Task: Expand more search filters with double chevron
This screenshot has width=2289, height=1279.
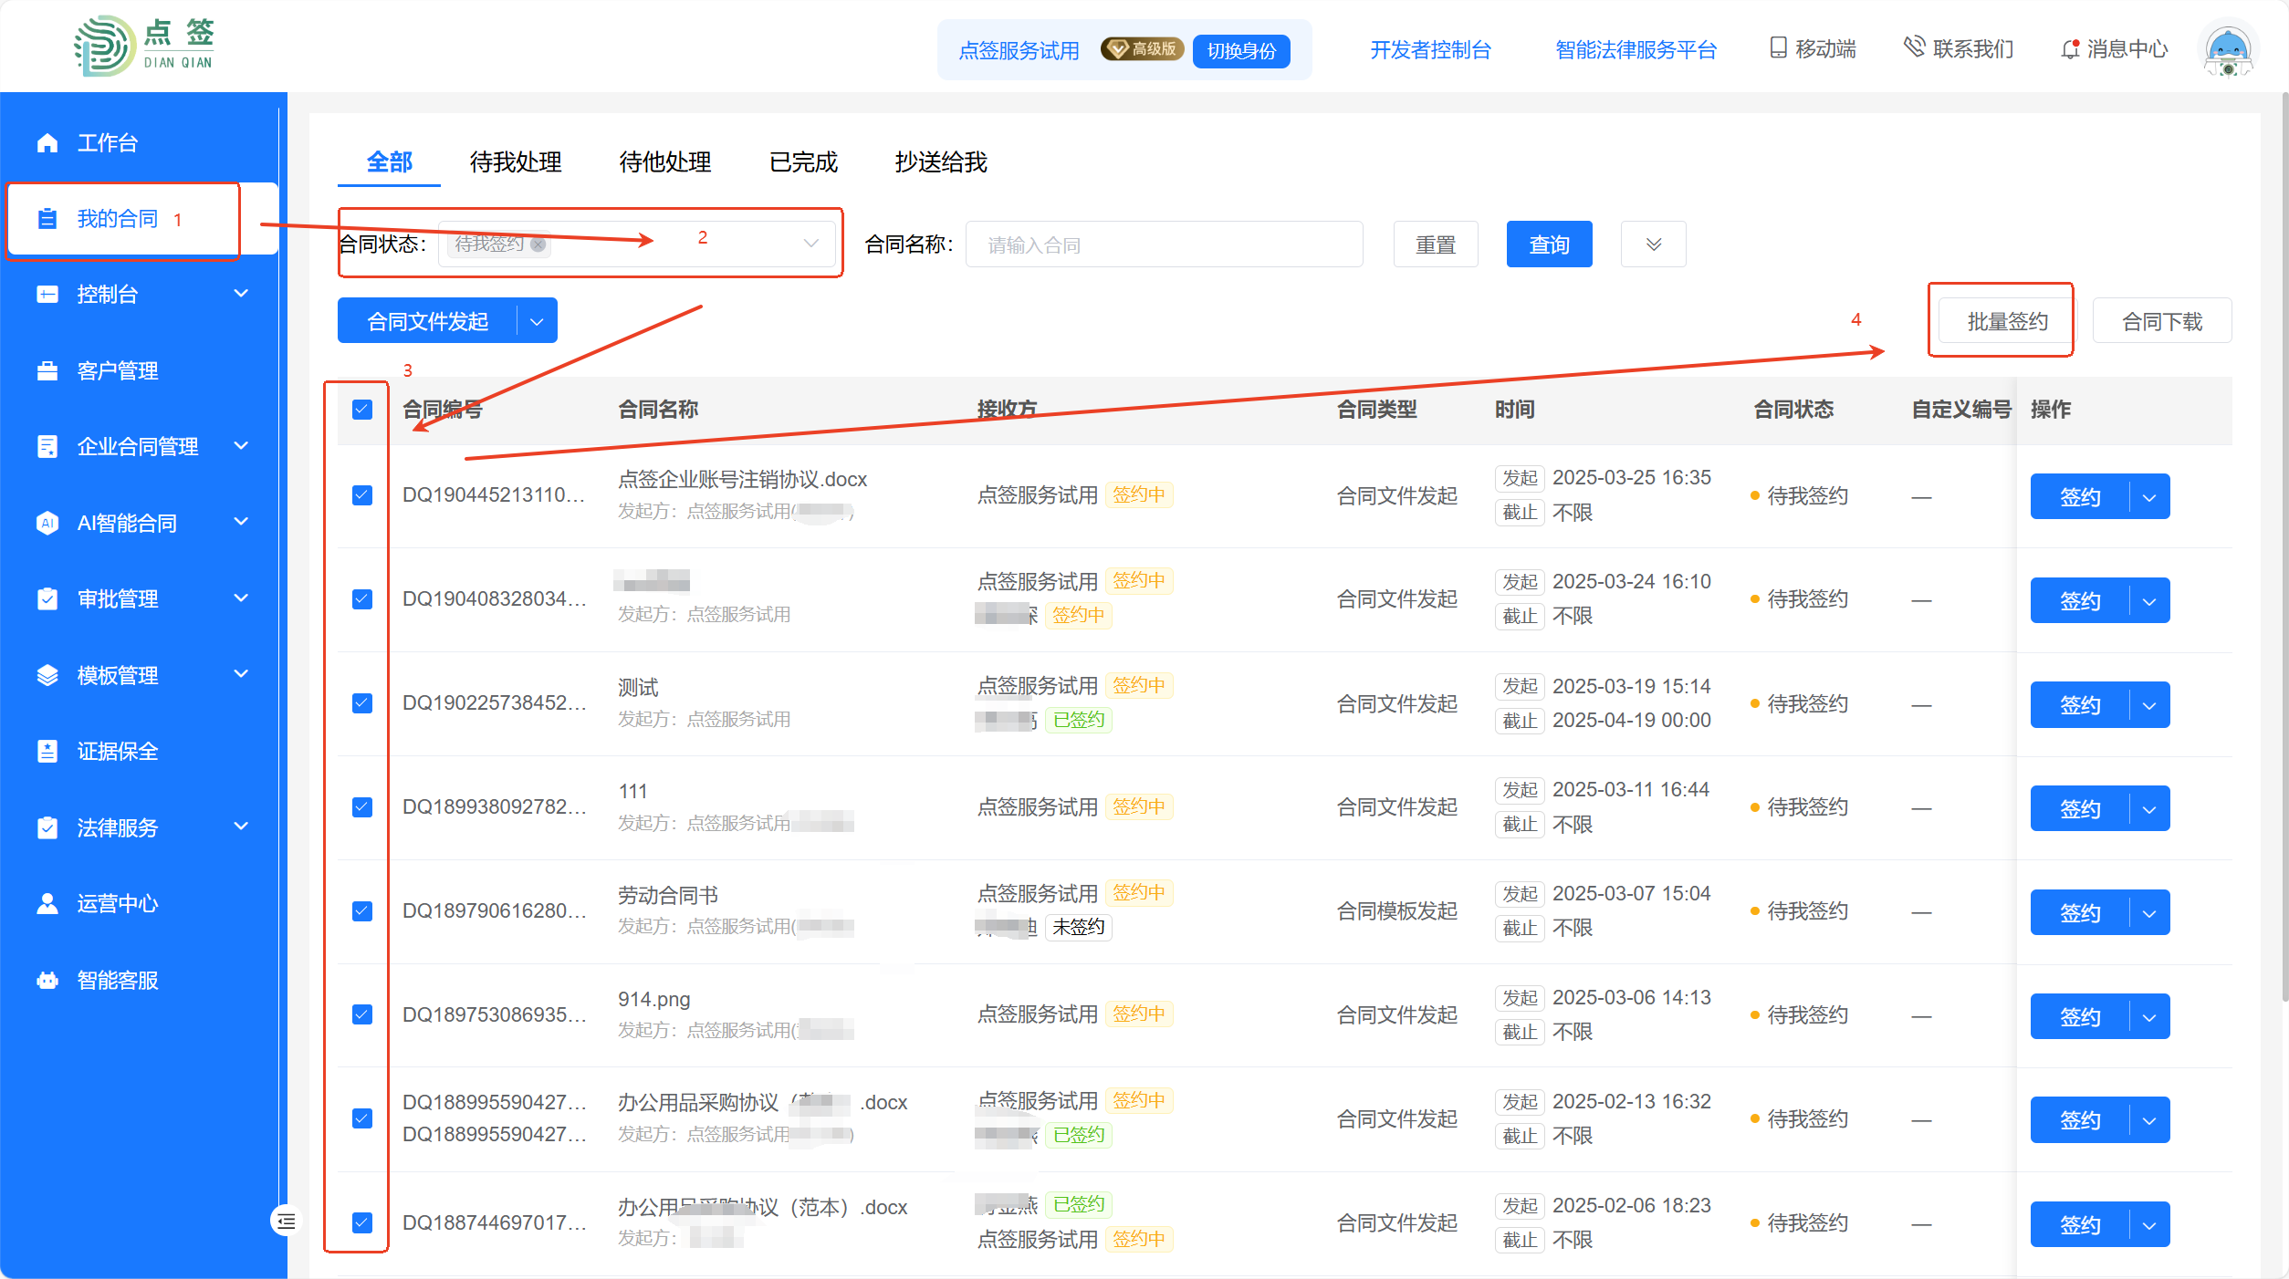Action: tap(1653, 244)
